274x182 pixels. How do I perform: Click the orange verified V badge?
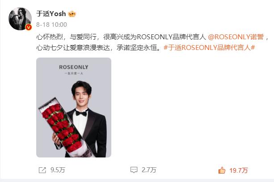pos(29,27)
